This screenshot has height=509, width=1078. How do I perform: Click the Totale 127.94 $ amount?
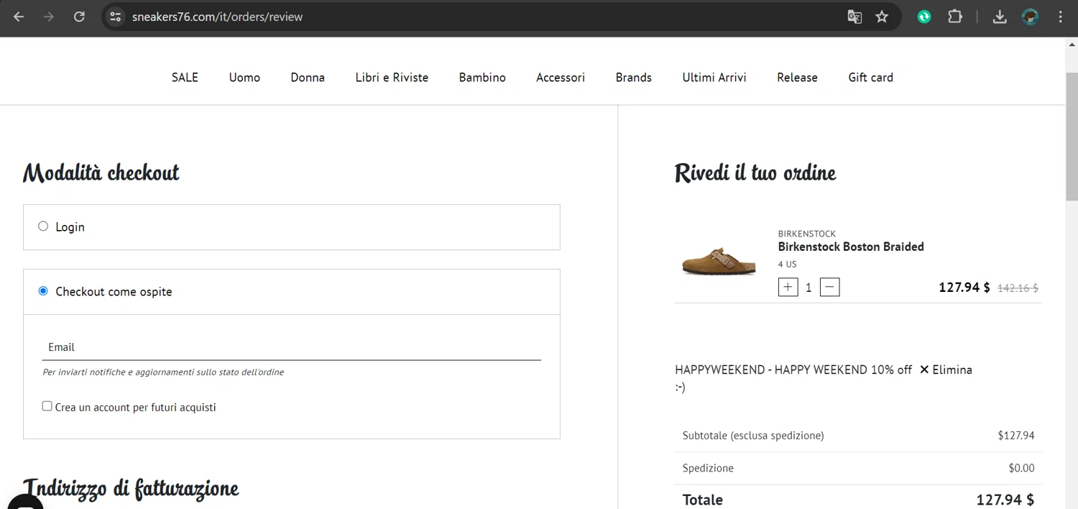coord(1005,500)
